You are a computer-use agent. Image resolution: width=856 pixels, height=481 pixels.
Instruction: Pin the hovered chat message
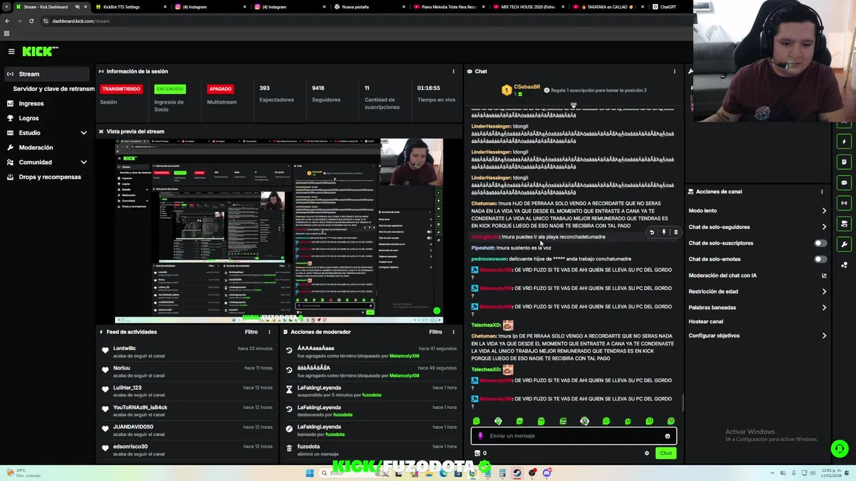click(x=664, y=232)
